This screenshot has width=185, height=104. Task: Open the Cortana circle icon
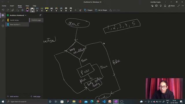point(50,101)
